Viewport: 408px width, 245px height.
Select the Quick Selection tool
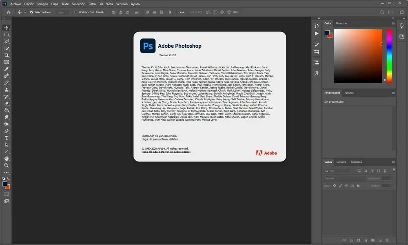coord(7,49)
